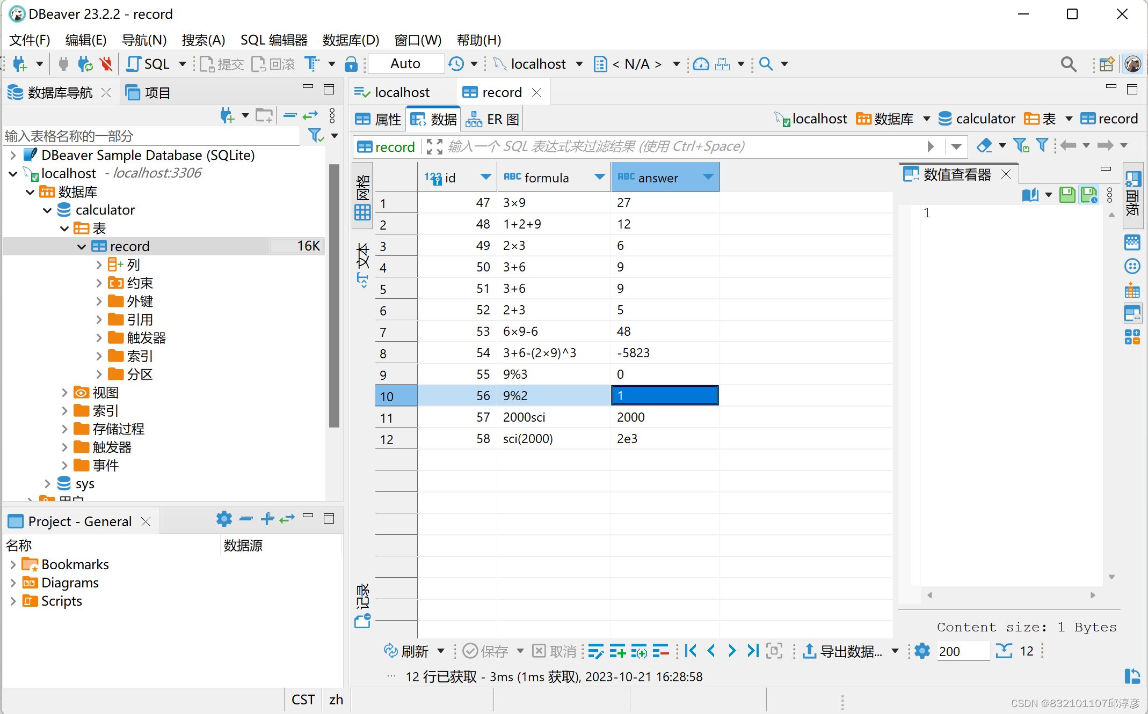This screenshot has width=1148, height=714.
Task: Click the dashboard gauge icon in toolbar
Action: click(701, 64)
